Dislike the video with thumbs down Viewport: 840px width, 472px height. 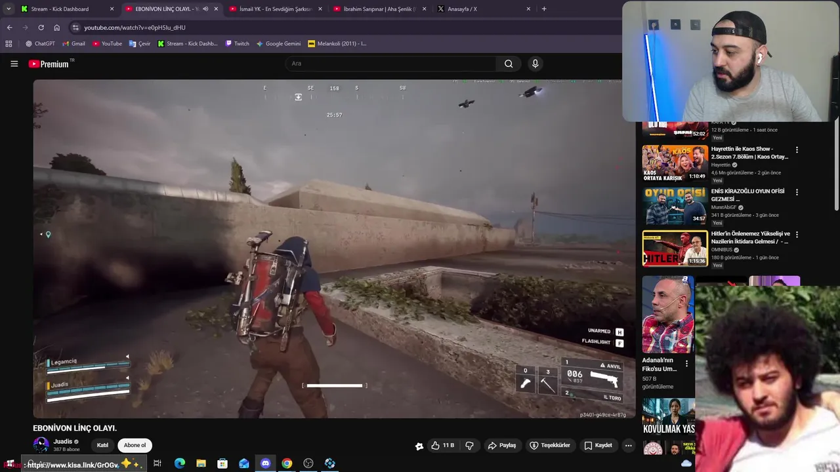click(x=469, y=445)
